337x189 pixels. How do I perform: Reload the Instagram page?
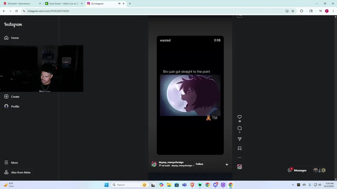click(x=16, y=11)
